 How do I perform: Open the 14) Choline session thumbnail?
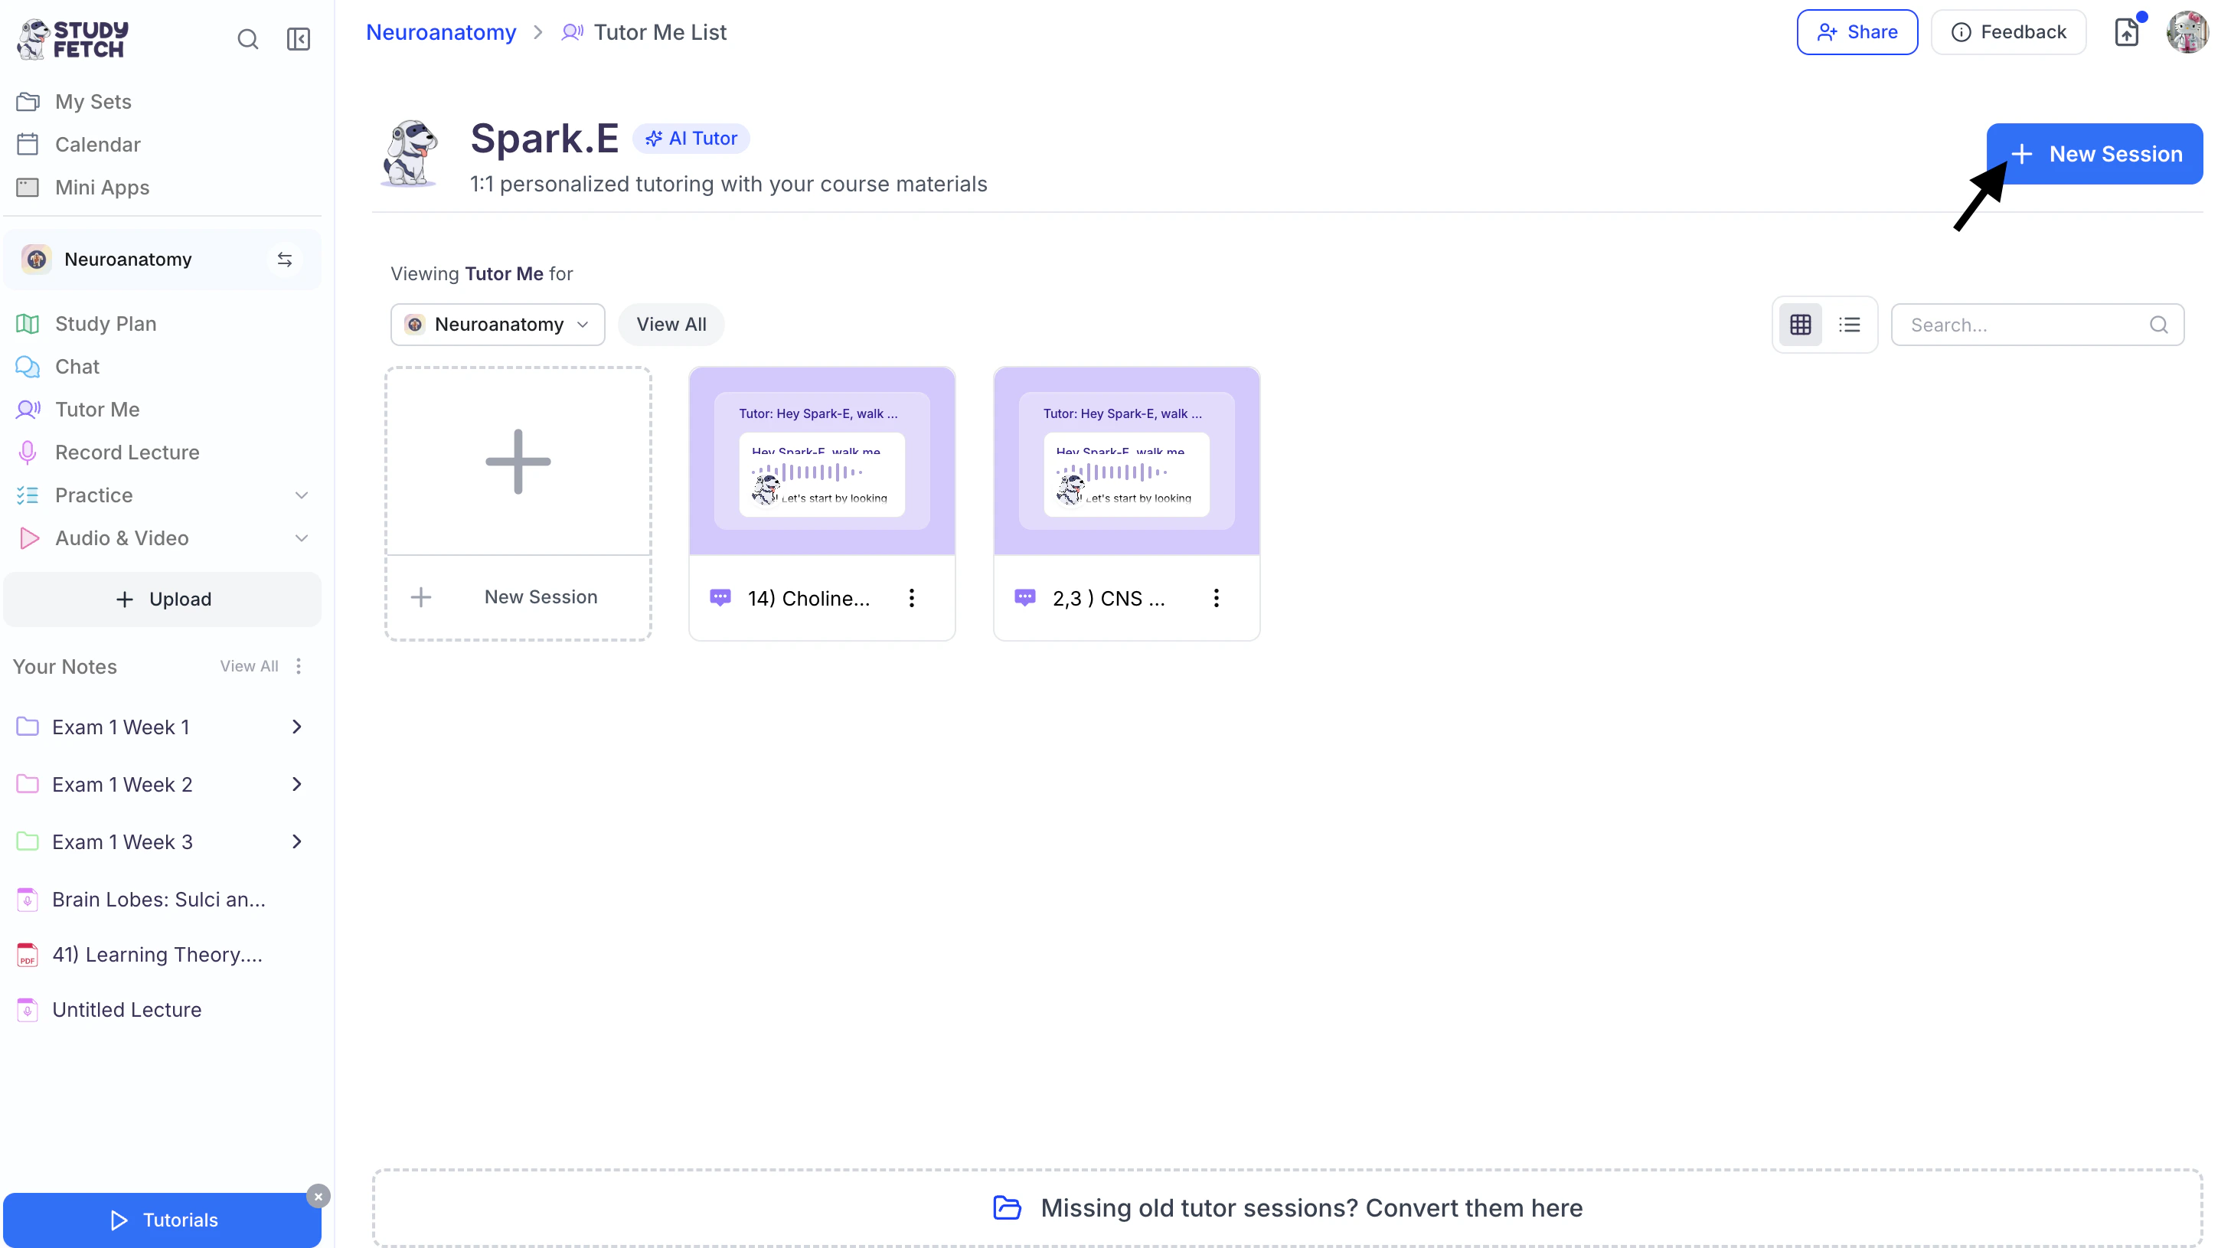click(x=821, y=461)
